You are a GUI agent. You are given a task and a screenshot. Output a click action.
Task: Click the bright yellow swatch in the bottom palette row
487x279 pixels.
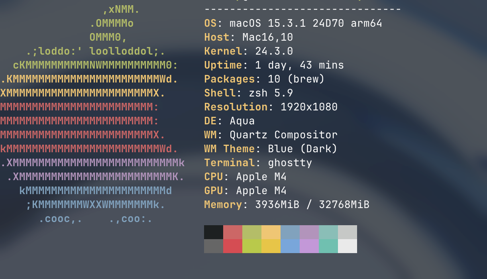(271, 246)
